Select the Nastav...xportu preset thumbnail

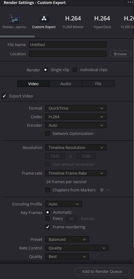[x=14, y=19]
